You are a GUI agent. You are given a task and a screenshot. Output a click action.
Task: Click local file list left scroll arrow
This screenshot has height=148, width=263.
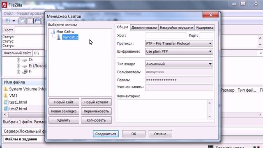[5, 115]
